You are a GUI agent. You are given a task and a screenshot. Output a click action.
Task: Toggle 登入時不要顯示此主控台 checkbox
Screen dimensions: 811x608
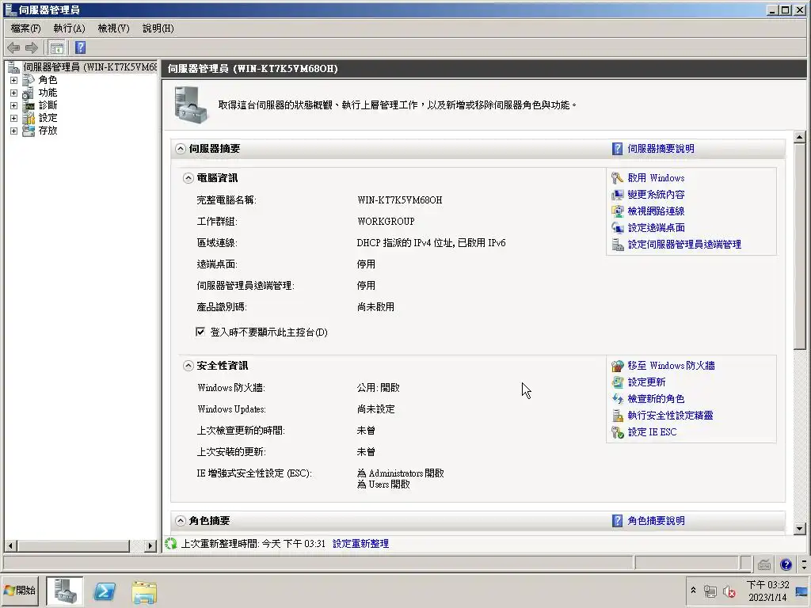click(200, 332)
